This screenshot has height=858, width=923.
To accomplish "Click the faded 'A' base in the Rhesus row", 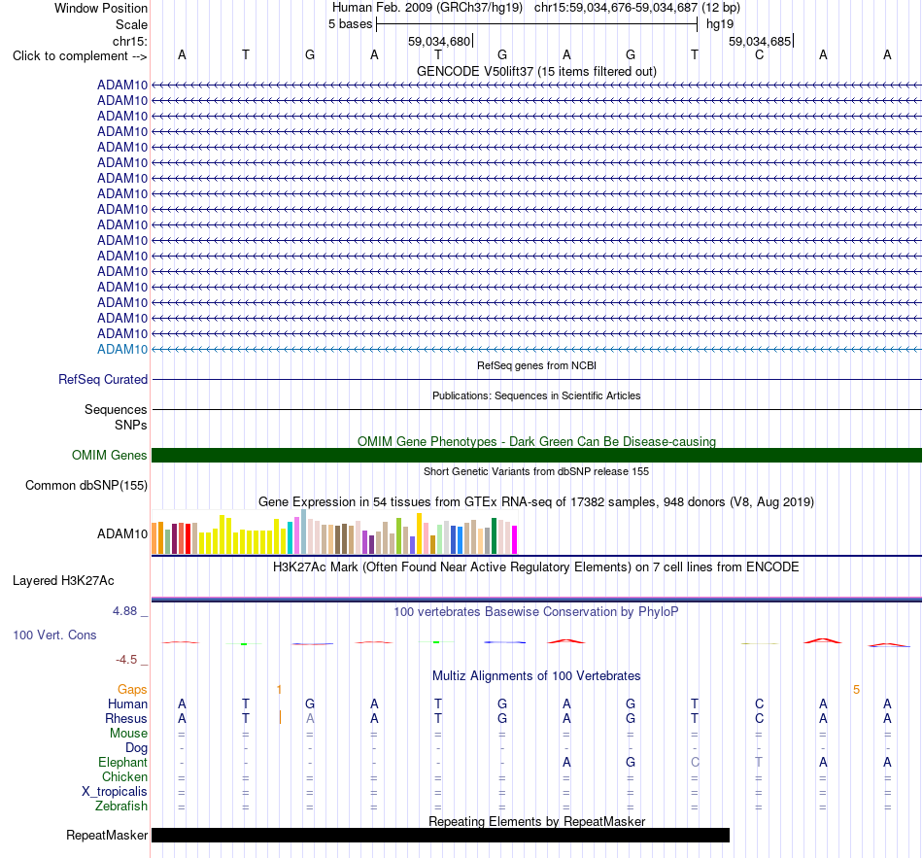I will [x=310, y=718].
